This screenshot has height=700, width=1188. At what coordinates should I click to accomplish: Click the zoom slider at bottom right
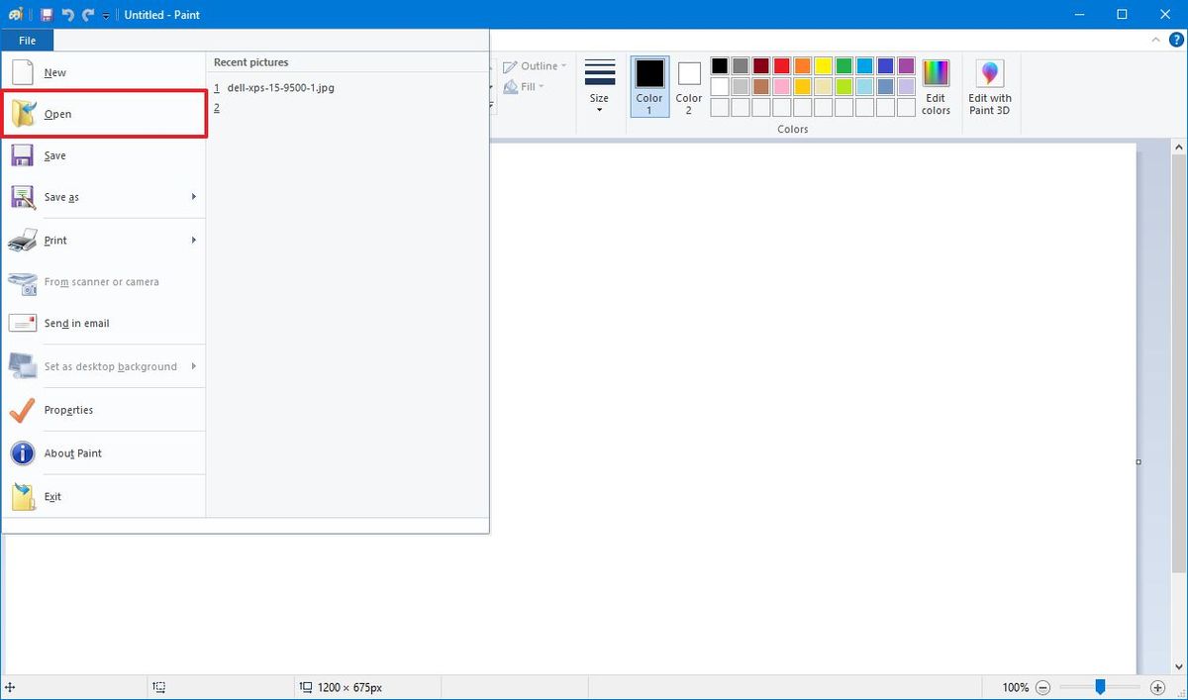pos(1101,686)
